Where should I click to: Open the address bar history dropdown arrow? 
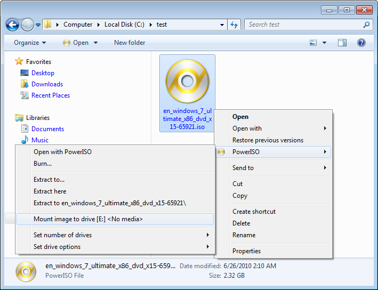click(x=222, y=25)
